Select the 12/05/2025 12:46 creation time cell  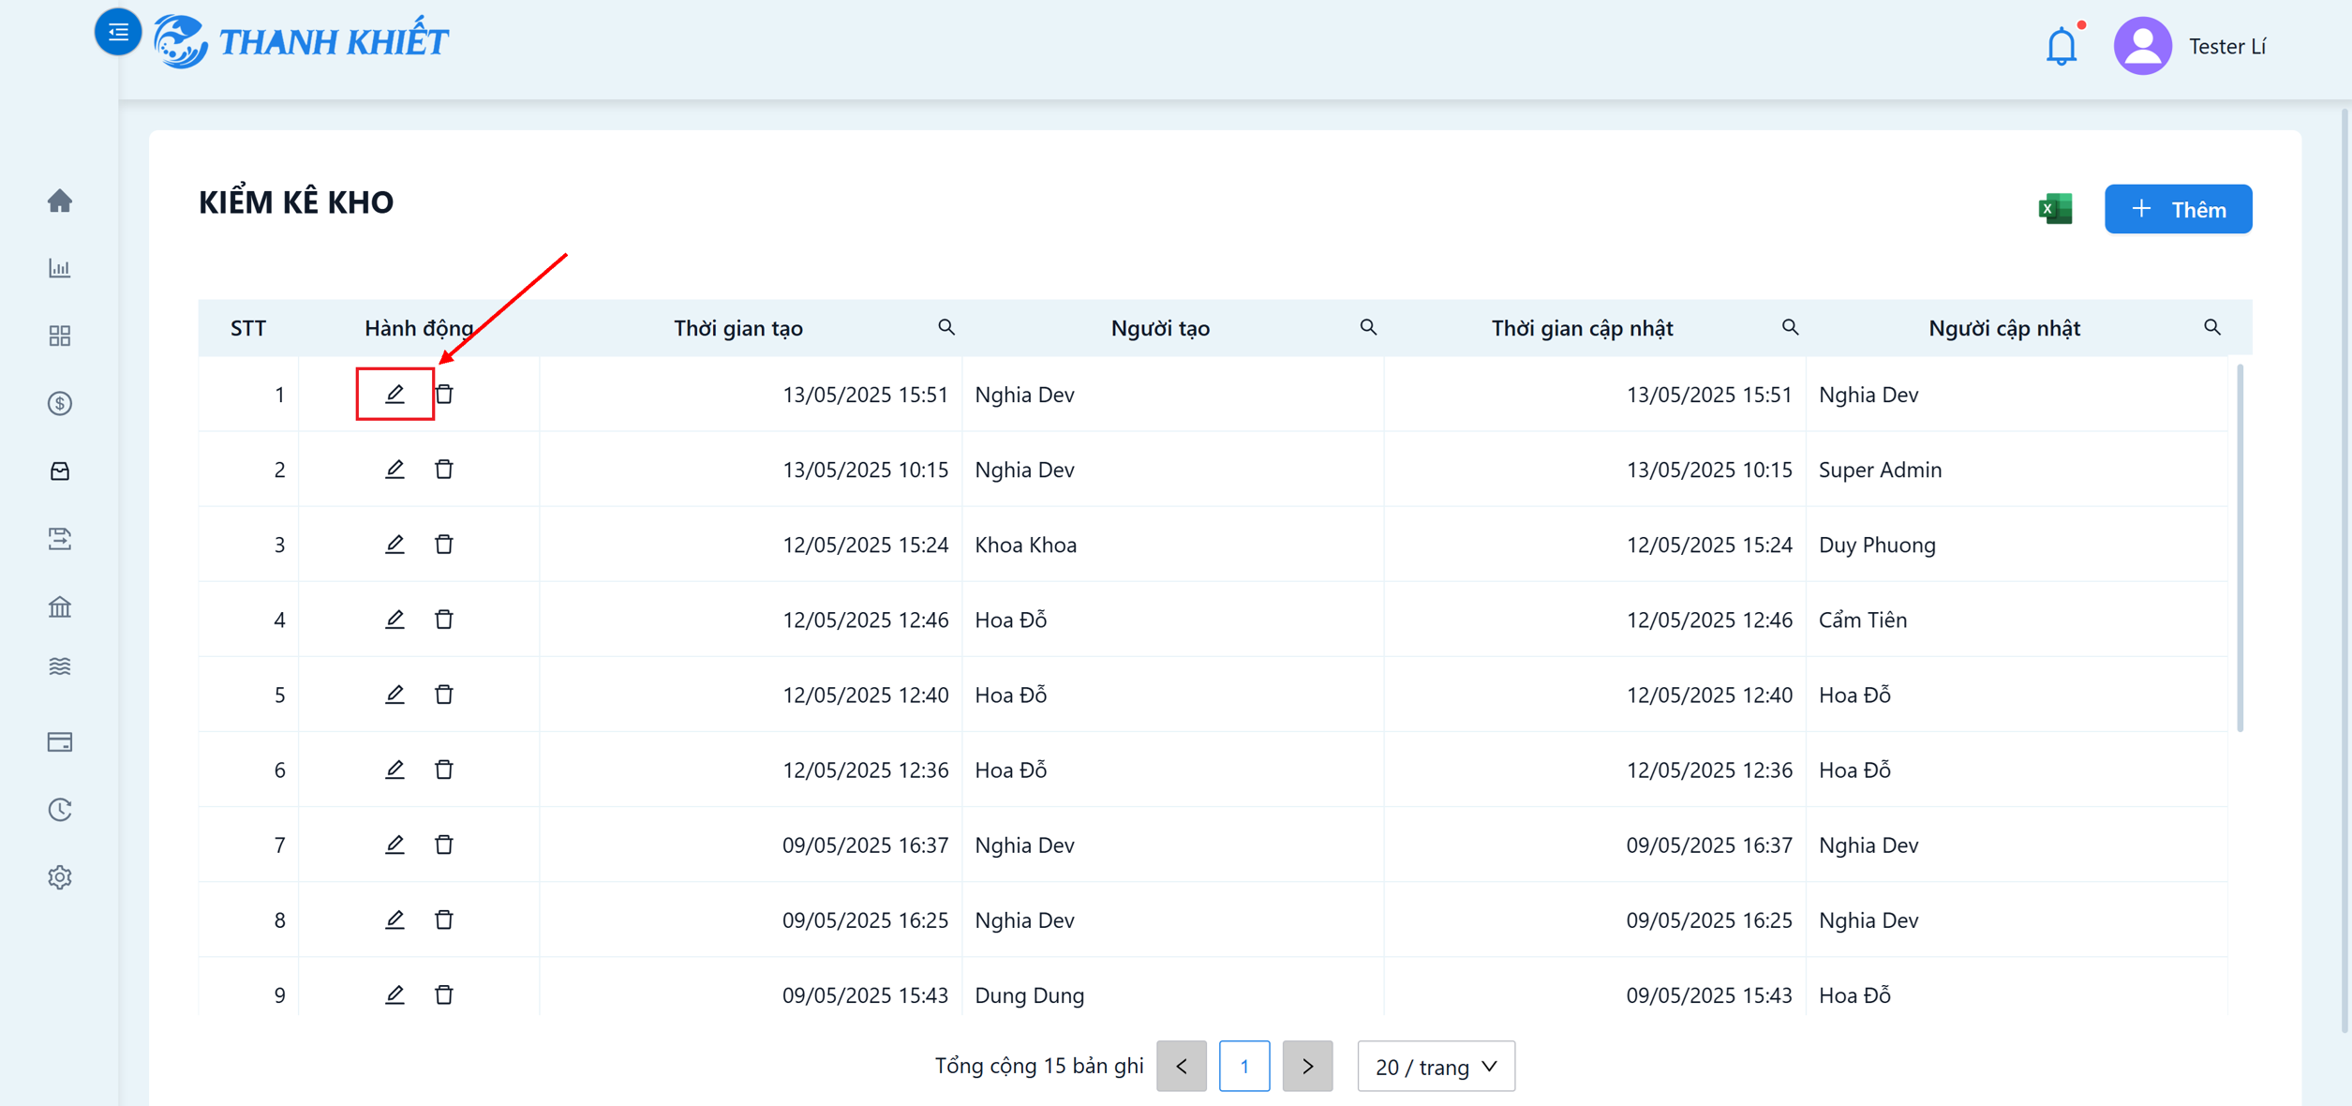coord(751,619)
